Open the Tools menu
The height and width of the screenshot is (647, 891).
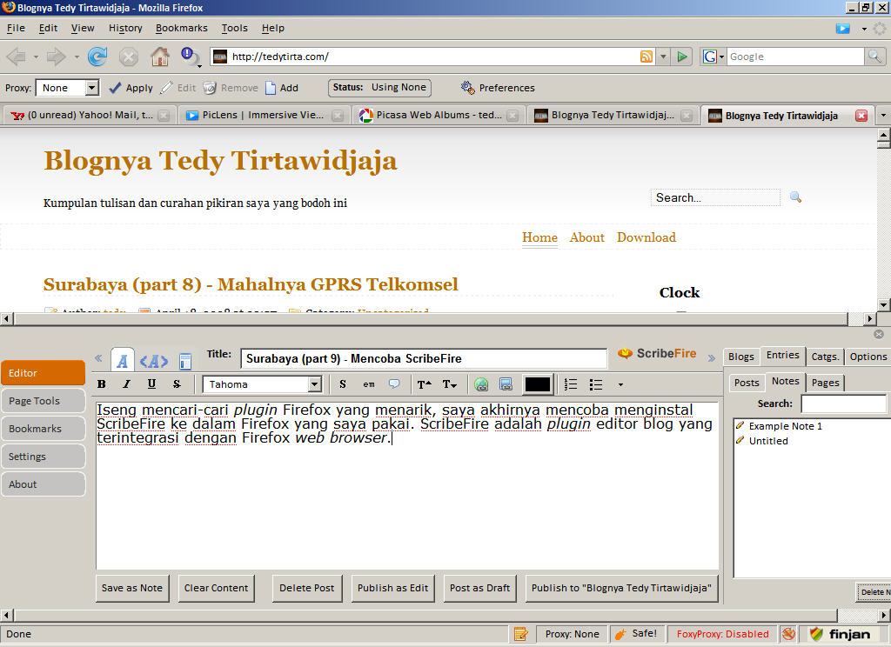(235, 28)
